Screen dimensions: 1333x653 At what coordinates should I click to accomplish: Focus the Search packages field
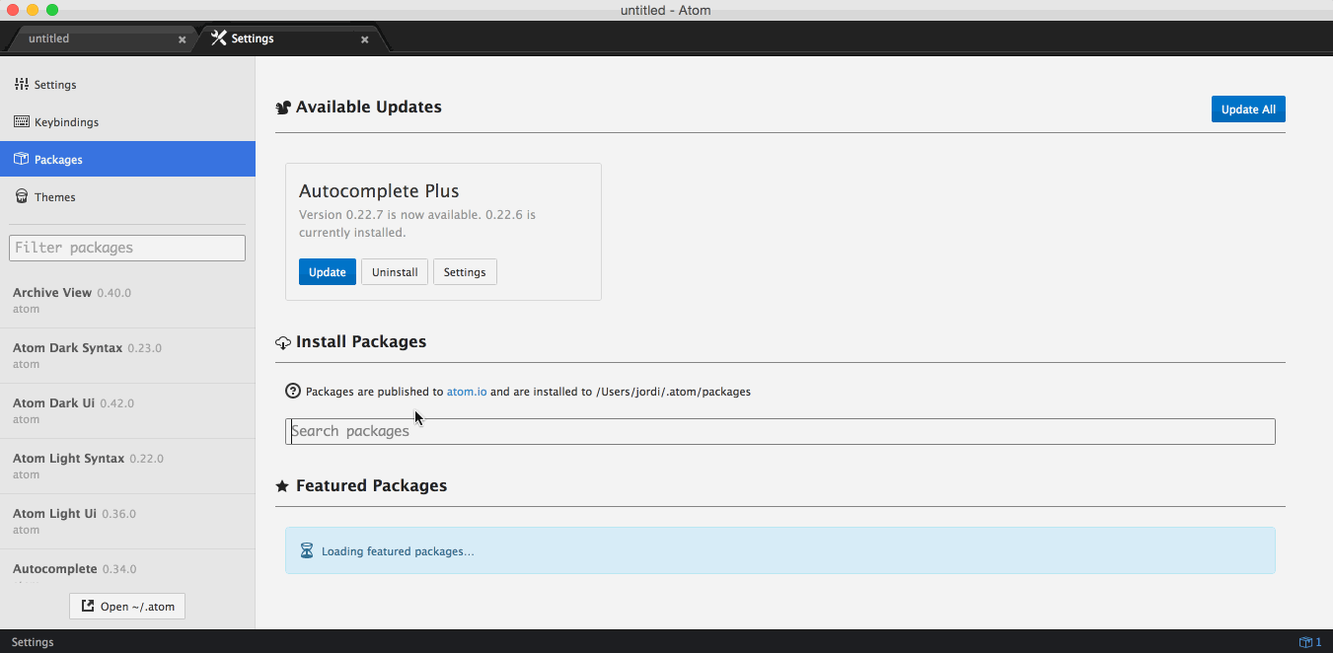point(780,431)
